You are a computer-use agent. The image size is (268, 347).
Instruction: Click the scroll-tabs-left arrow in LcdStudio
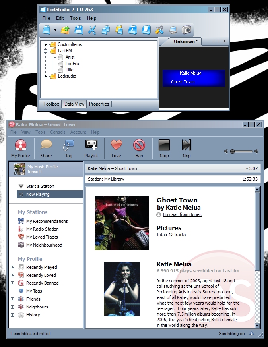coord(213,41)
